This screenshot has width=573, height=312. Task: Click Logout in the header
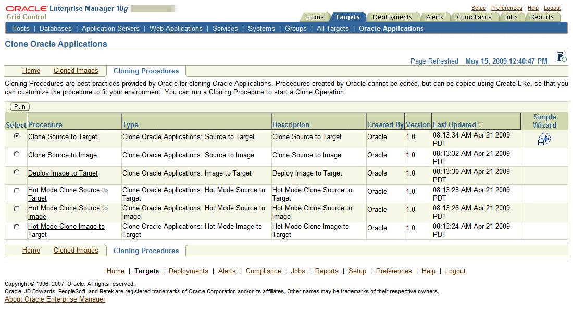552,8
